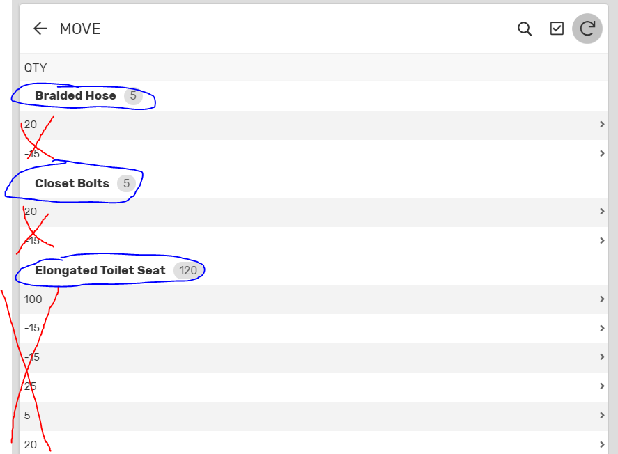The height and width of the screenshot is (454, 618).
Task: Click the Elongated Toilet Seat 120 badge
Action: pyautogui.click(x=188, y=270)
